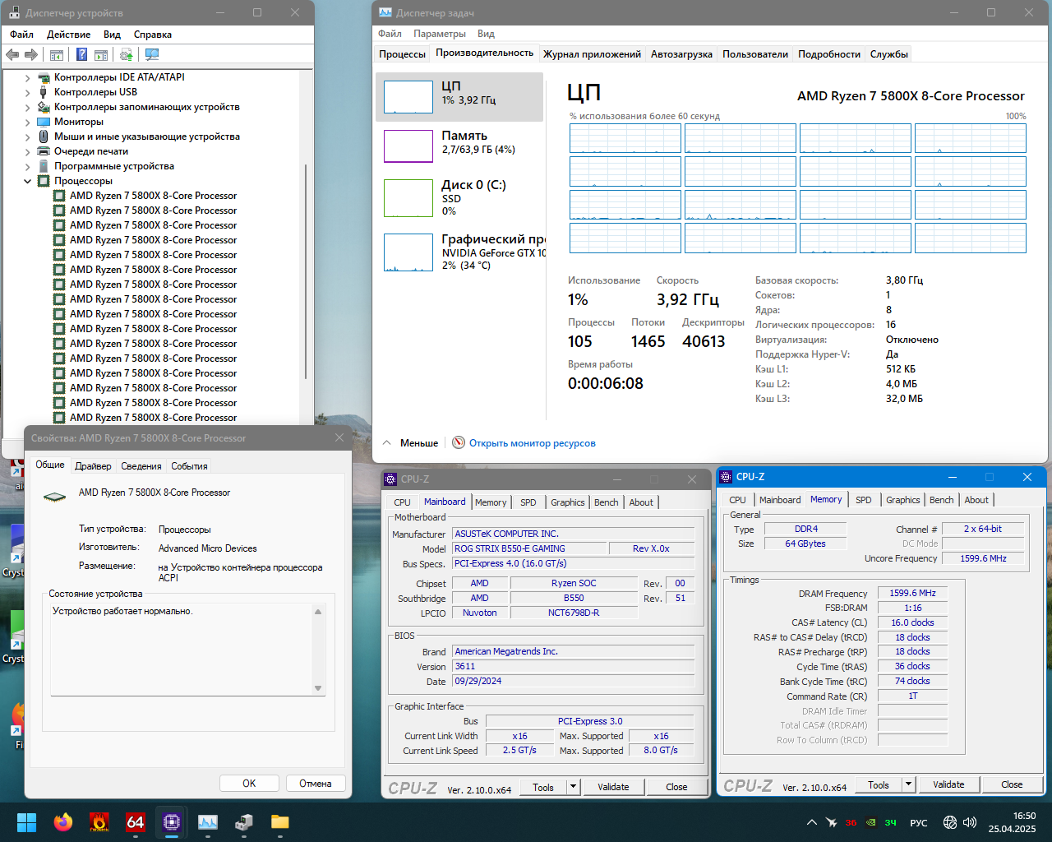Open the Параметры menu in Task Manager
The image size is (1052, 842).
(440, 34)
